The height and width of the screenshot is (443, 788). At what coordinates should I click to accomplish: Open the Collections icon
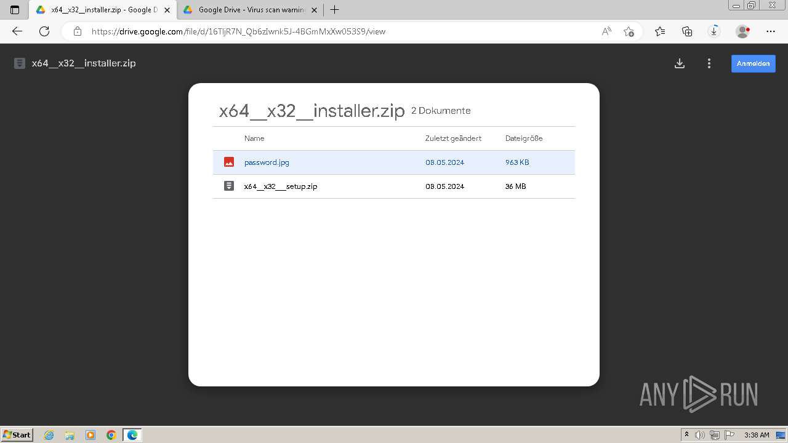pyautogui.click(x=687, y=31)
